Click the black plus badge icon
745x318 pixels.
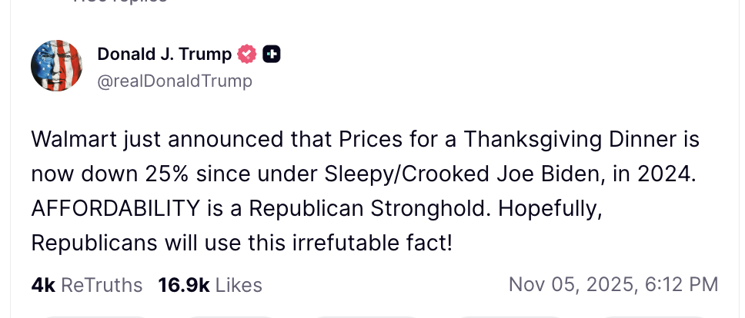tap(272, 55)
